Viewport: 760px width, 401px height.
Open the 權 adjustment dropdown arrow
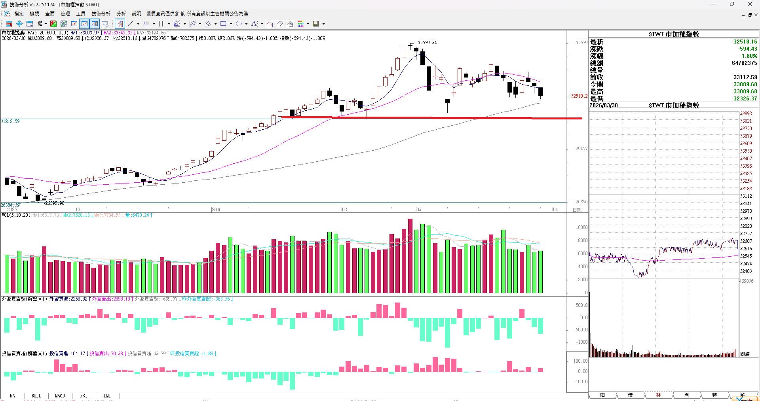tap(46, 24)
